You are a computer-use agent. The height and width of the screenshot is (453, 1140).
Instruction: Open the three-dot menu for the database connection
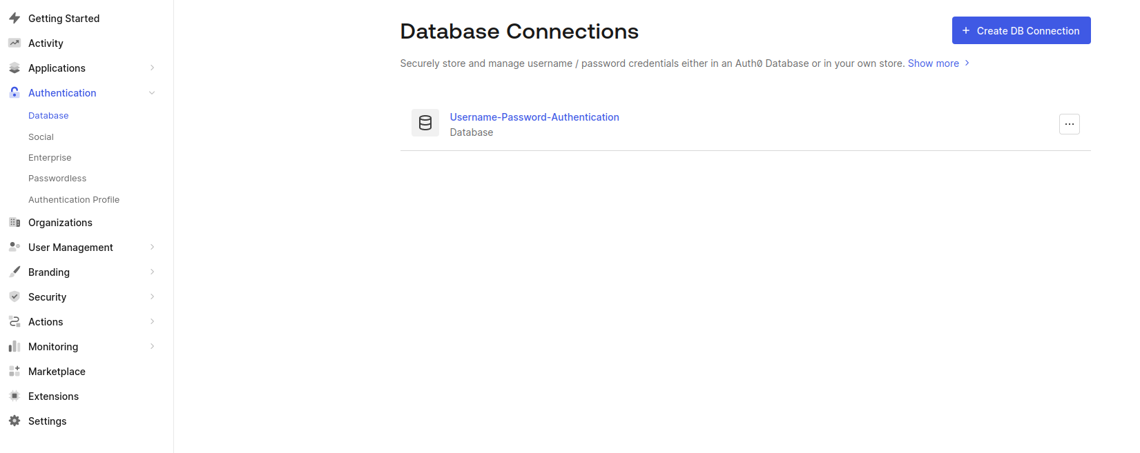(1069, 124)
